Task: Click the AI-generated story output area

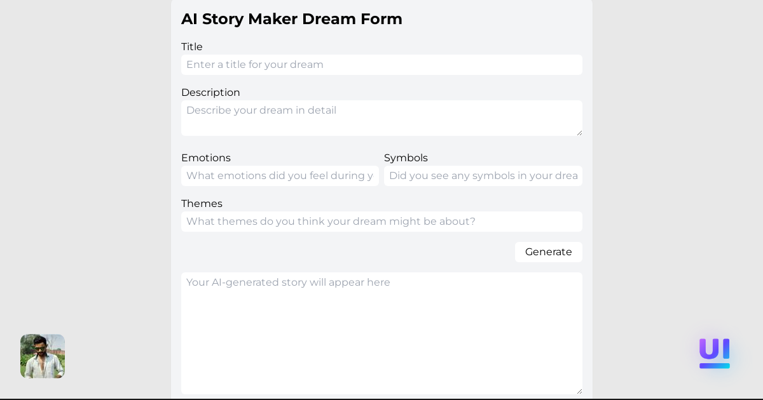Action: 381,333
